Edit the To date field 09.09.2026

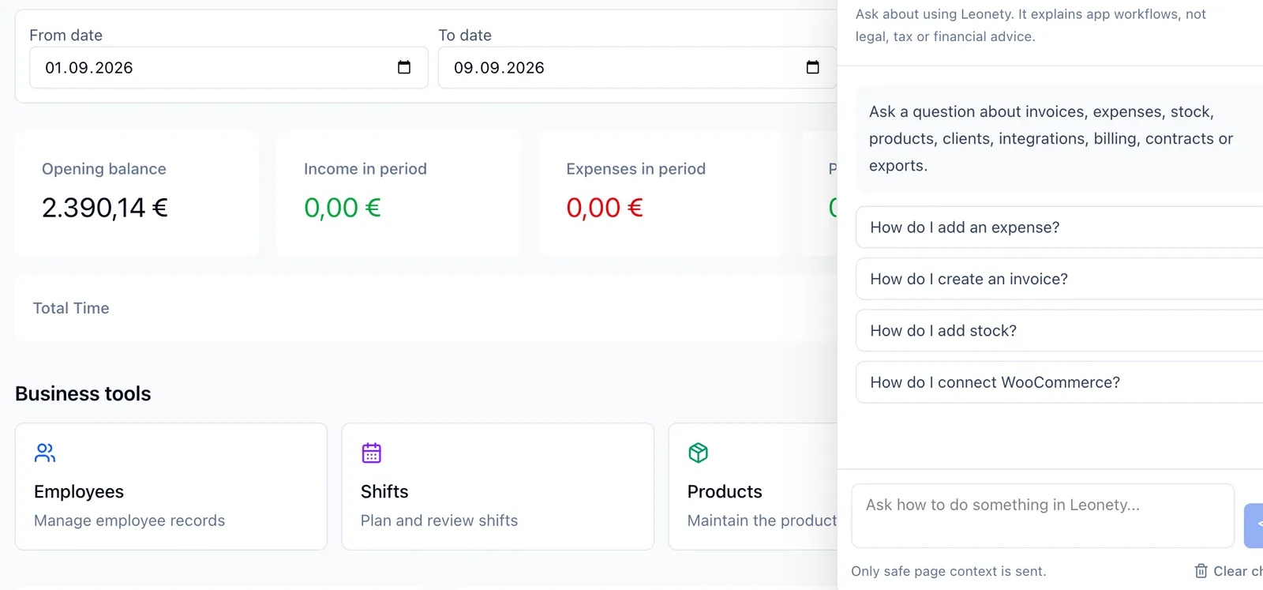pyautogui.click(x=637, y=67)
